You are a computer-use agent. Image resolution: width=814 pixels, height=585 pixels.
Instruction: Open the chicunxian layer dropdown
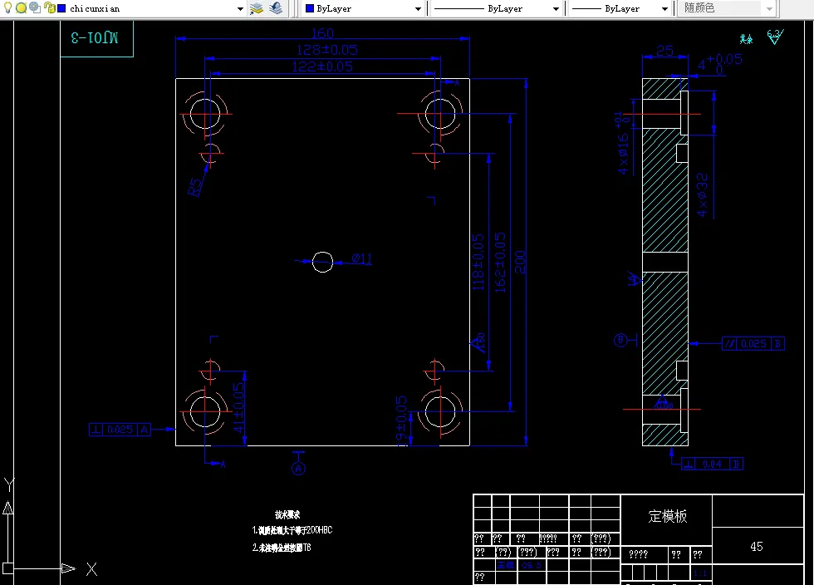point(240,9)
